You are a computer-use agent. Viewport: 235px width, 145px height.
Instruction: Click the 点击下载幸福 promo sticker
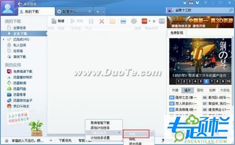[18, 118]
